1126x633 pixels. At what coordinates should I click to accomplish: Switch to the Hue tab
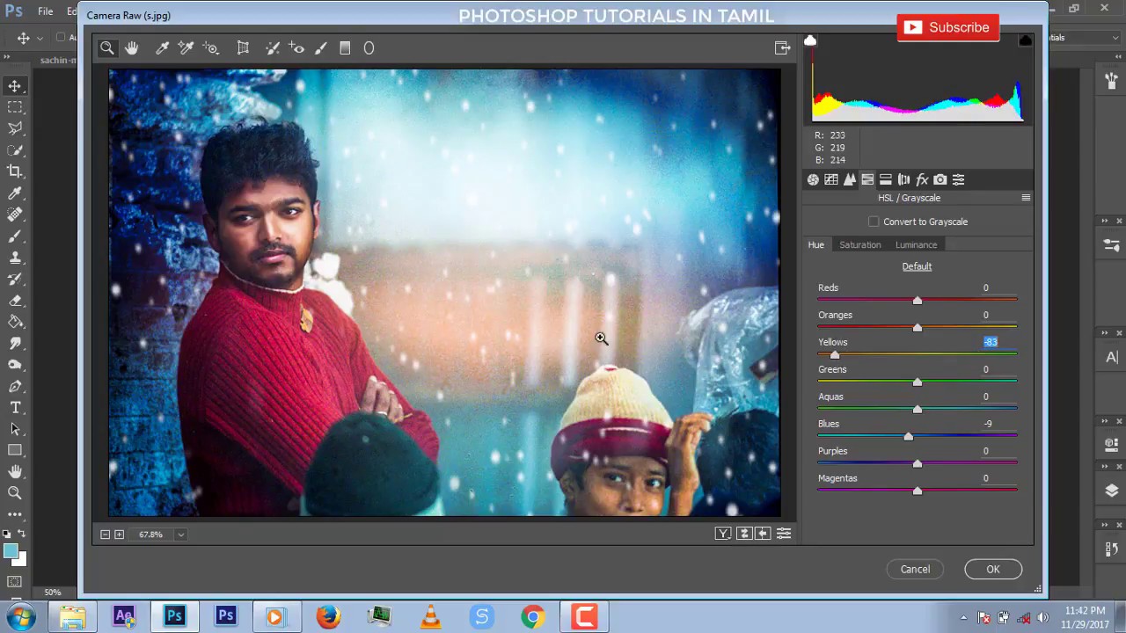(816, 244)
